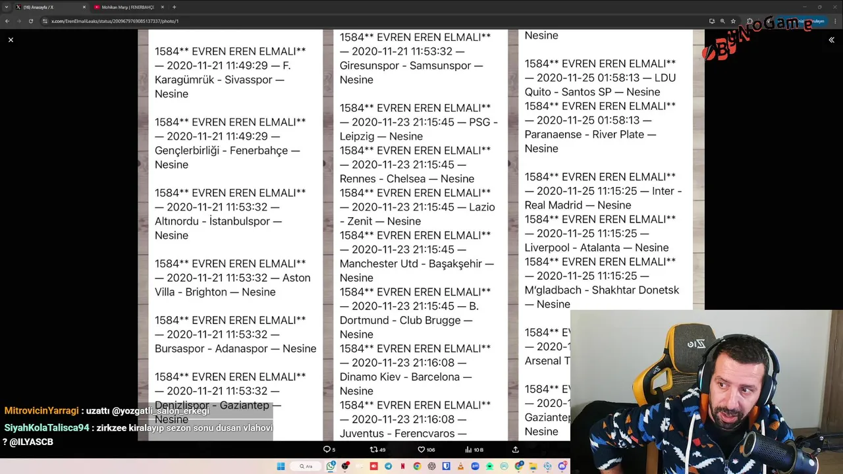Collapse the side panel with double chevron
Image resolution: width=843 pixels, height=474 pixels.
point(831,40)
